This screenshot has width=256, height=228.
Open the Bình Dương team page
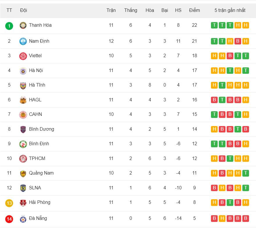point(41,129)
